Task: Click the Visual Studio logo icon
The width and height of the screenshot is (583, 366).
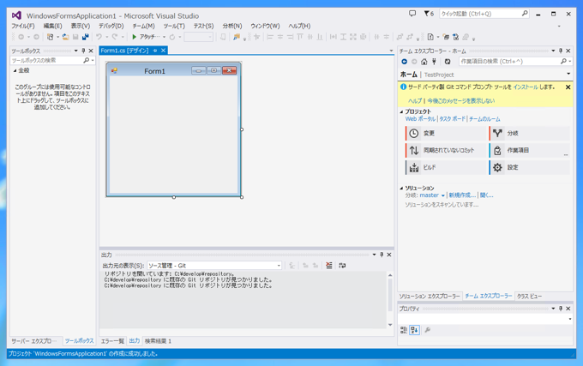Action: (x=16, y=15)
